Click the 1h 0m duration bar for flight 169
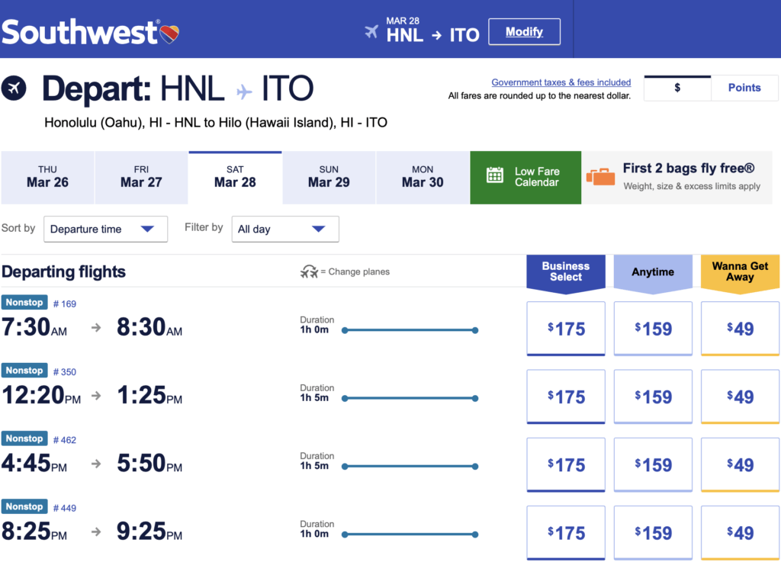This screenshot has height=562, width=781. [x=410, y=330]
